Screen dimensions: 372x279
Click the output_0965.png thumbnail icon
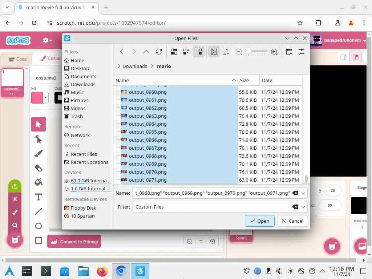point(124,132)
